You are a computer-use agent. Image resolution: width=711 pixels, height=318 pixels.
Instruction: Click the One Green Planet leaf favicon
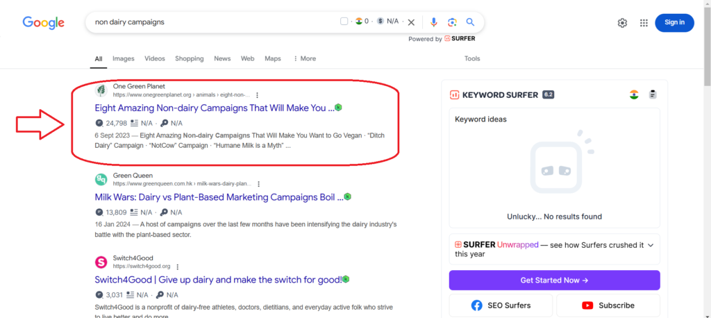(101, 90)
